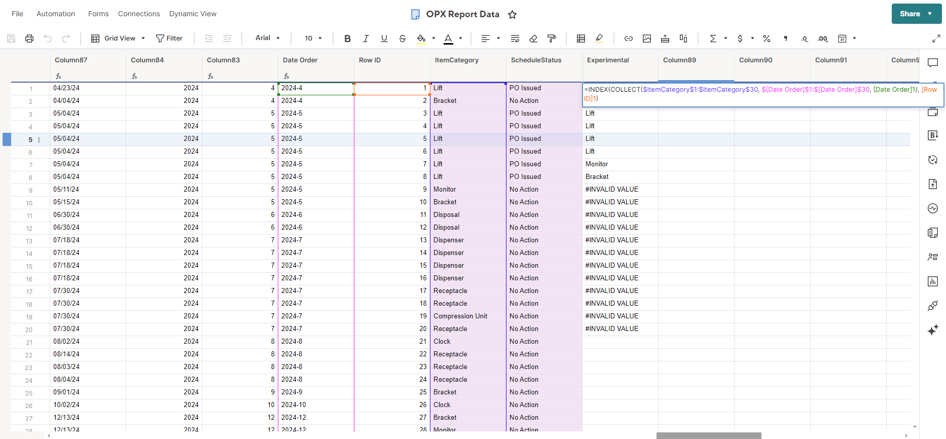The width and height of the screenshot is (946, 439).
Task: Open the Publish icon in right sidebar
Action: [933, 184]
